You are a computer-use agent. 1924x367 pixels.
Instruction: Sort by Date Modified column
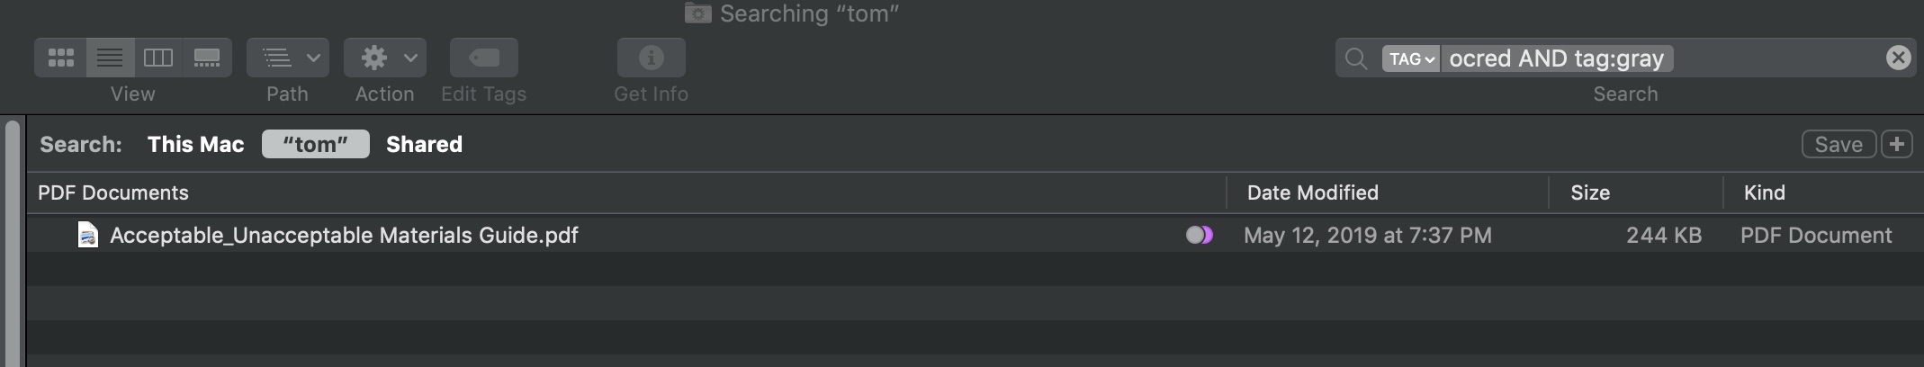point(1312,193)
